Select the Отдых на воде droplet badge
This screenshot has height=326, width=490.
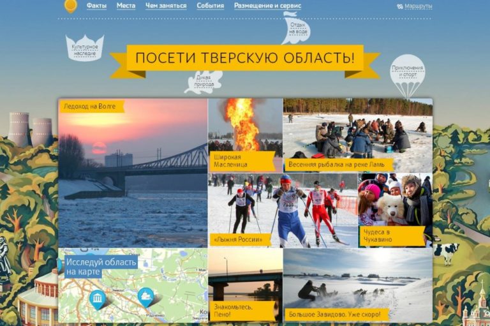coord(296,28)
